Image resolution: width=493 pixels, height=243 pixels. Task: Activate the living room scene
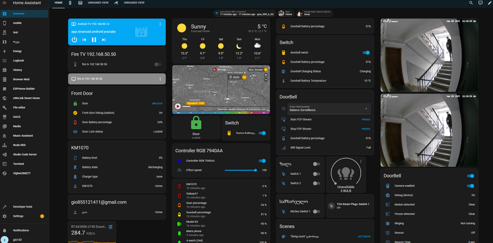(364, 236)
